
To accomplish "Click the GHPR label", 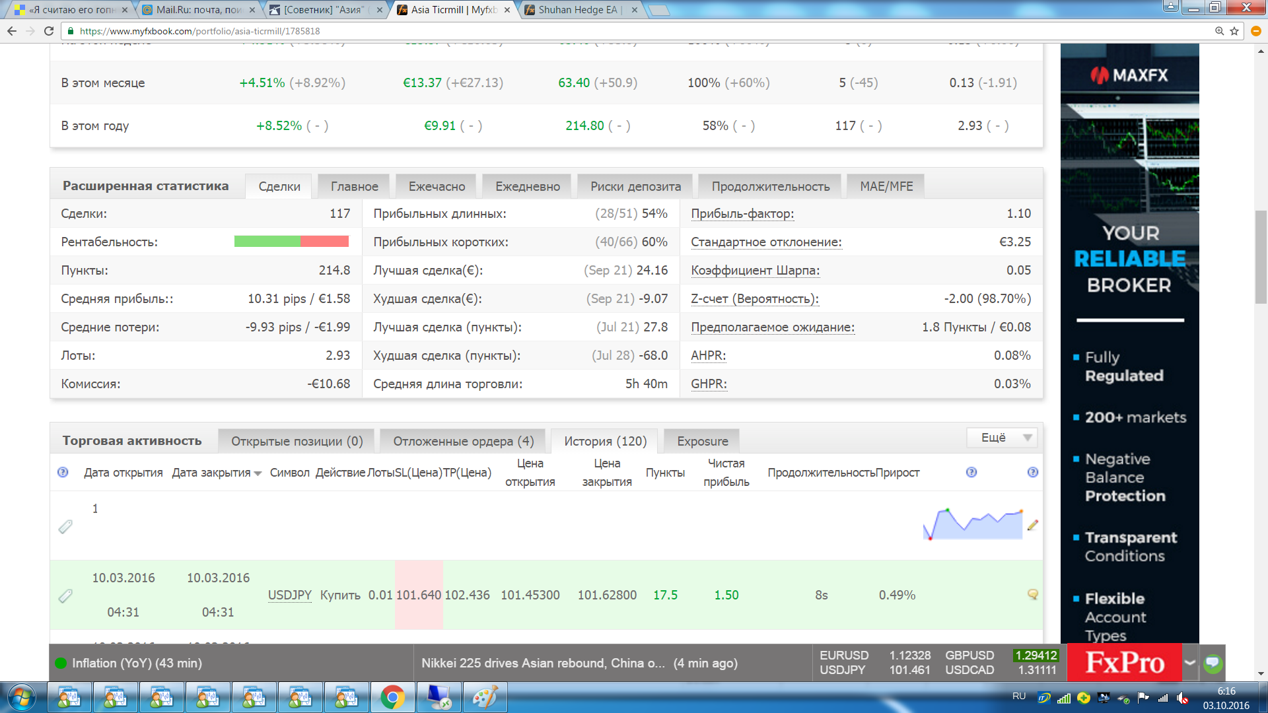I will click(709, 384).
